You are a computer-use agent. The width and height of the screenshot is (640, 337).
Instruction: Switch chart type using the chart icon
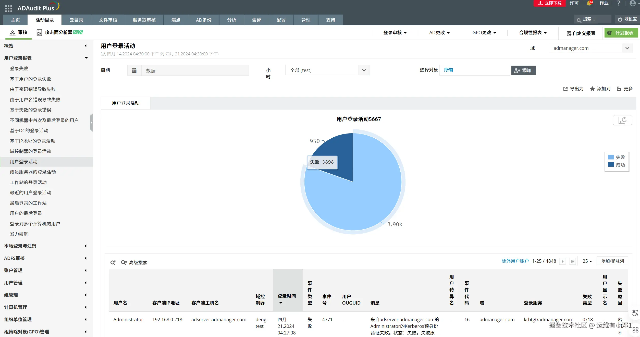(x=622, y=120)
